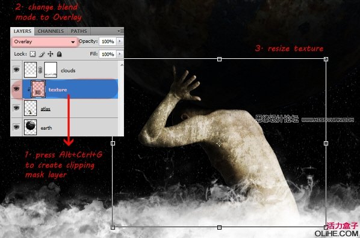Open the Fill slider arrow
This screenshot has width=360, height=238.
pyautogui.click(x=120, y=54)
